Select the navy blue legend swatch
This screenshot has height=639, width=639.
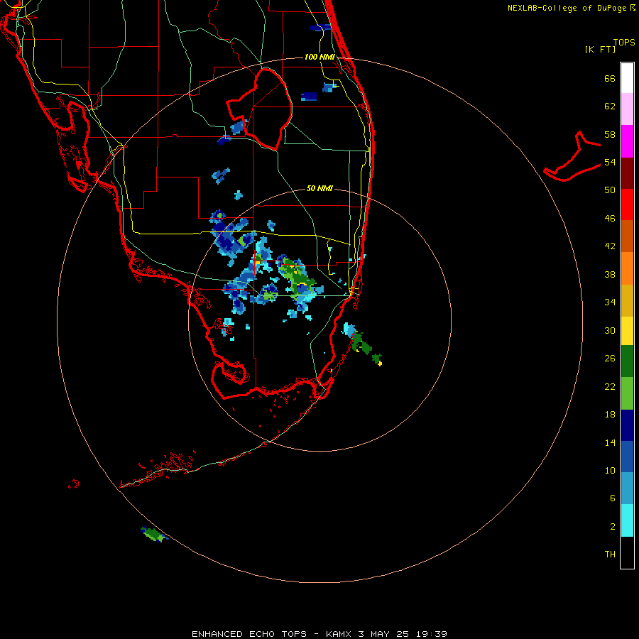point(627,425)
